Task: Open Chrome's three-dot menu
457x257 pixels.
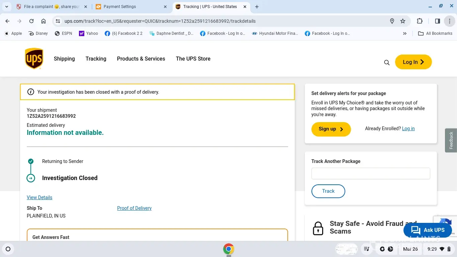Action: 450,21
